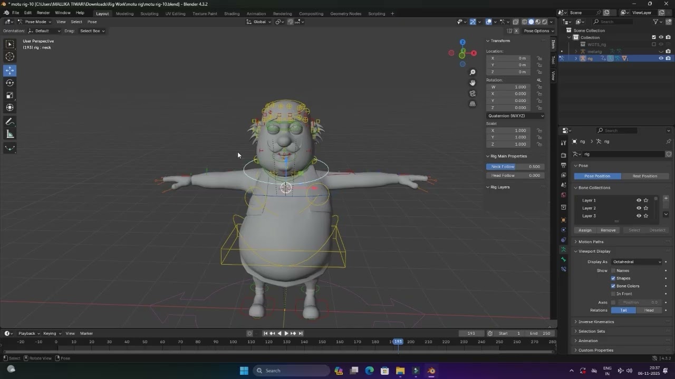Select the Annotate tool
Viewport: 675px width, 379px height.
[x=10, y=122]
